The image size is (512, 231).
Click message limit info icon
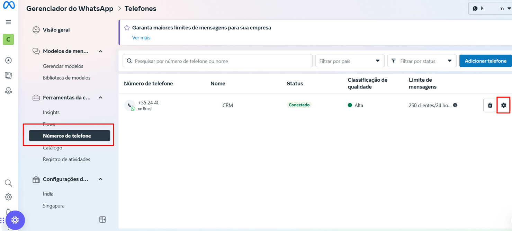tap(455, 105)
